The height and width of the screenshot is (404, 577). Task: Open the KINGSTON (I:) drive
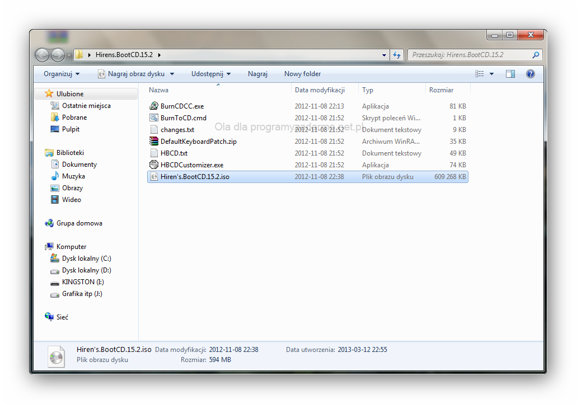pos(83,282)
